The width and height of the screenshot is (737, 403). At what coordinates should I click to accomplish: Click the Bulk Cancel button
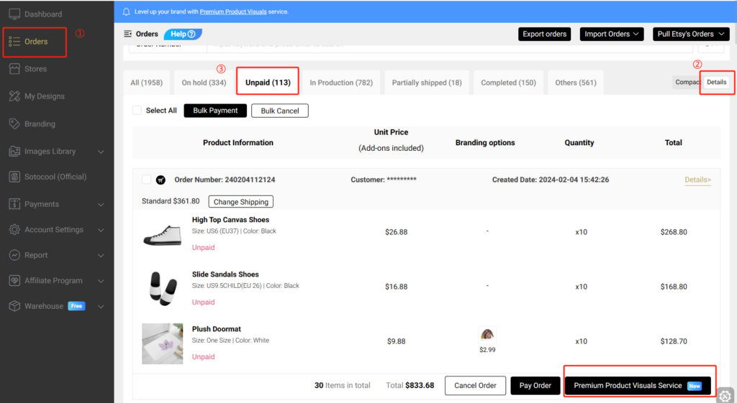coord(280,111)
